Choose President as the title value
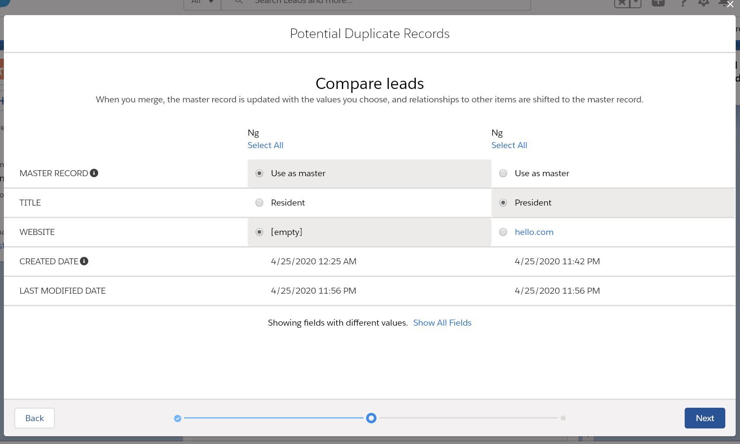Screen dimensions: 740x444 click(503, 203)
